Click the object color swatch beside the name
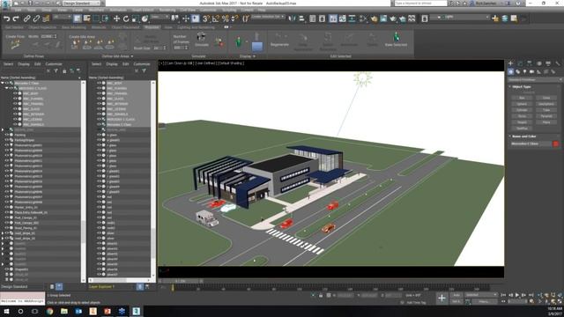 (556, 144)
